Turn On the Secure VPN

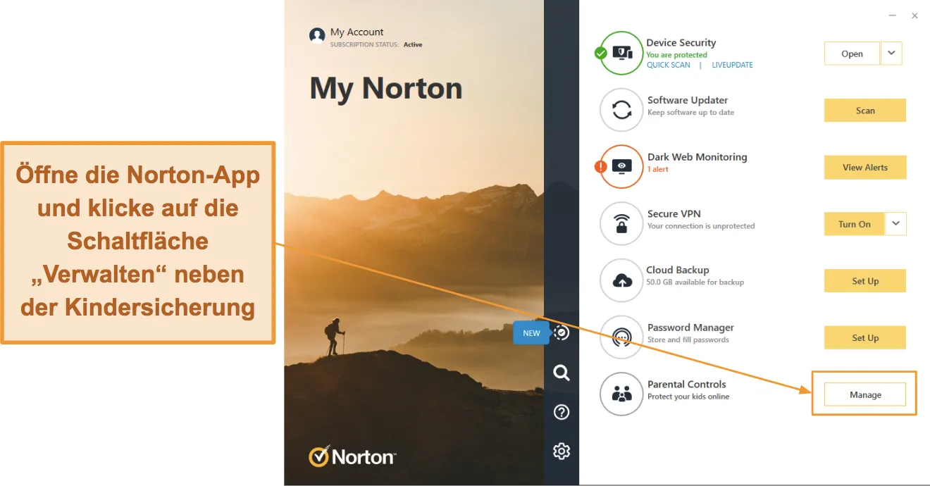[855, 224]
